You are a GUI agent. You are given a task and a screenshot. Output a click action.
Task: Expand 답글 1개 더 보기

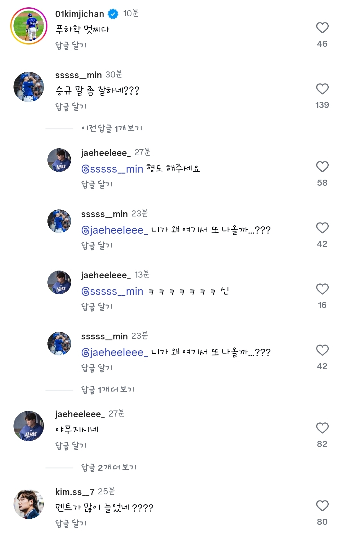108,390
